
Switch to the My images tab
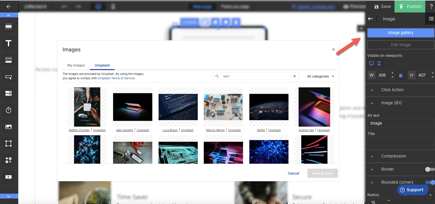76,65
